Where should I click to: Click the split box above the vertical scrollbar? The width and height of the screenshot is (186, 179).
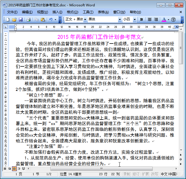pos(181,25)
